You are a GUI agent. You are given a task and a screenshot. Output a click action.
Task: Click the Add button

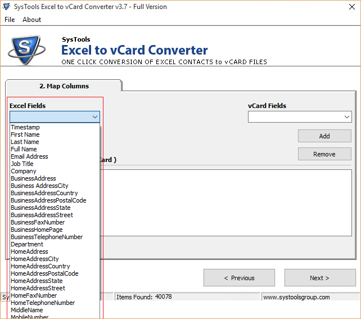point(324,136)
